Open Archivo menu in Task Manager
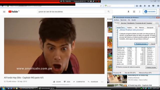The width and height of the screenshot is (160, 90). click(116, 20)
